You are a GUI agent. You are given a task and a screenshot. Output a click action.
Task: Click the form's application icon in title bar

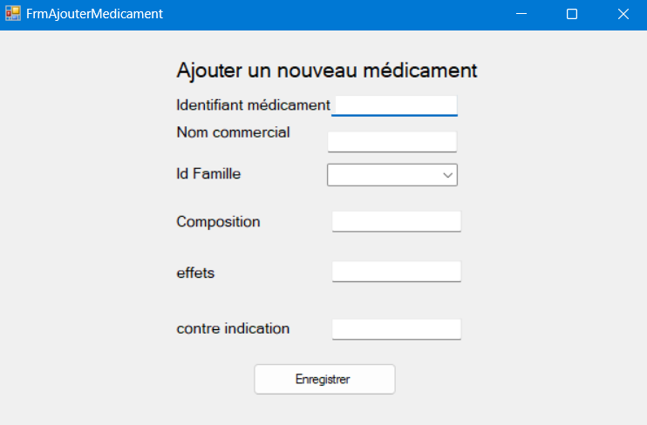coord(12,14)
